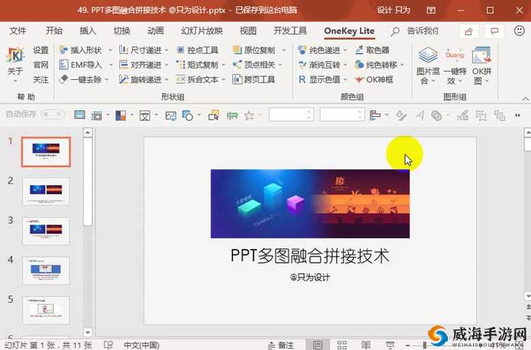Switch to 插入 insert tab
The width and height of the screenshot is (531, 350).
click(88, 31)
